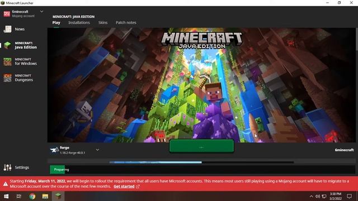Open the notification center icon
The image size is (358, 201).
[x=349, y=196]
